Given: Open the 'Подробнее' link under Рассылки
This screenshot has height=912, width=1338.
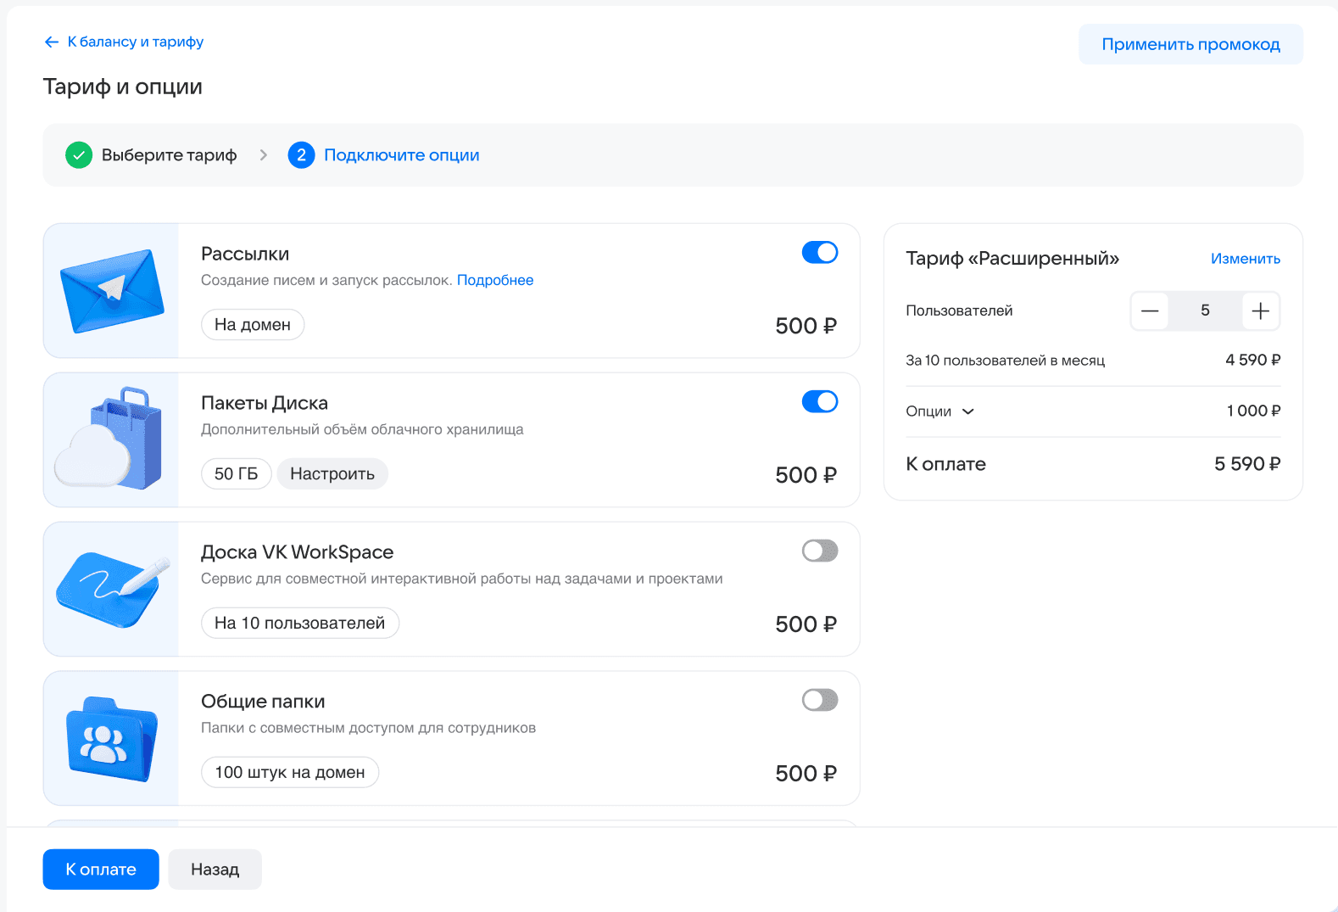Looking at the screenshot, I should click(495, 280).
